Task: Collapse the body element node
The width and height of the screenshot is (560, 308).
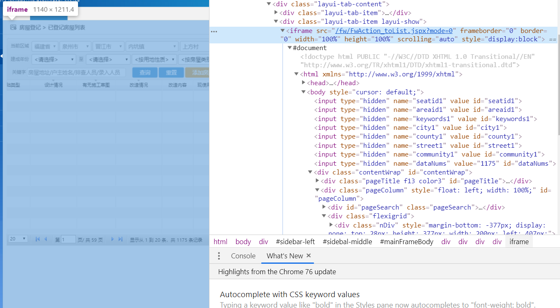Action: (x=304, y=92)
